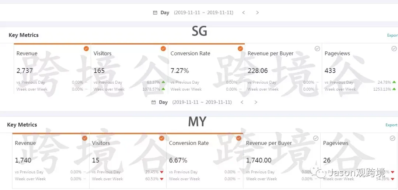
Task: Select the MY Visitors card showing 15
Action: (128, 160)
